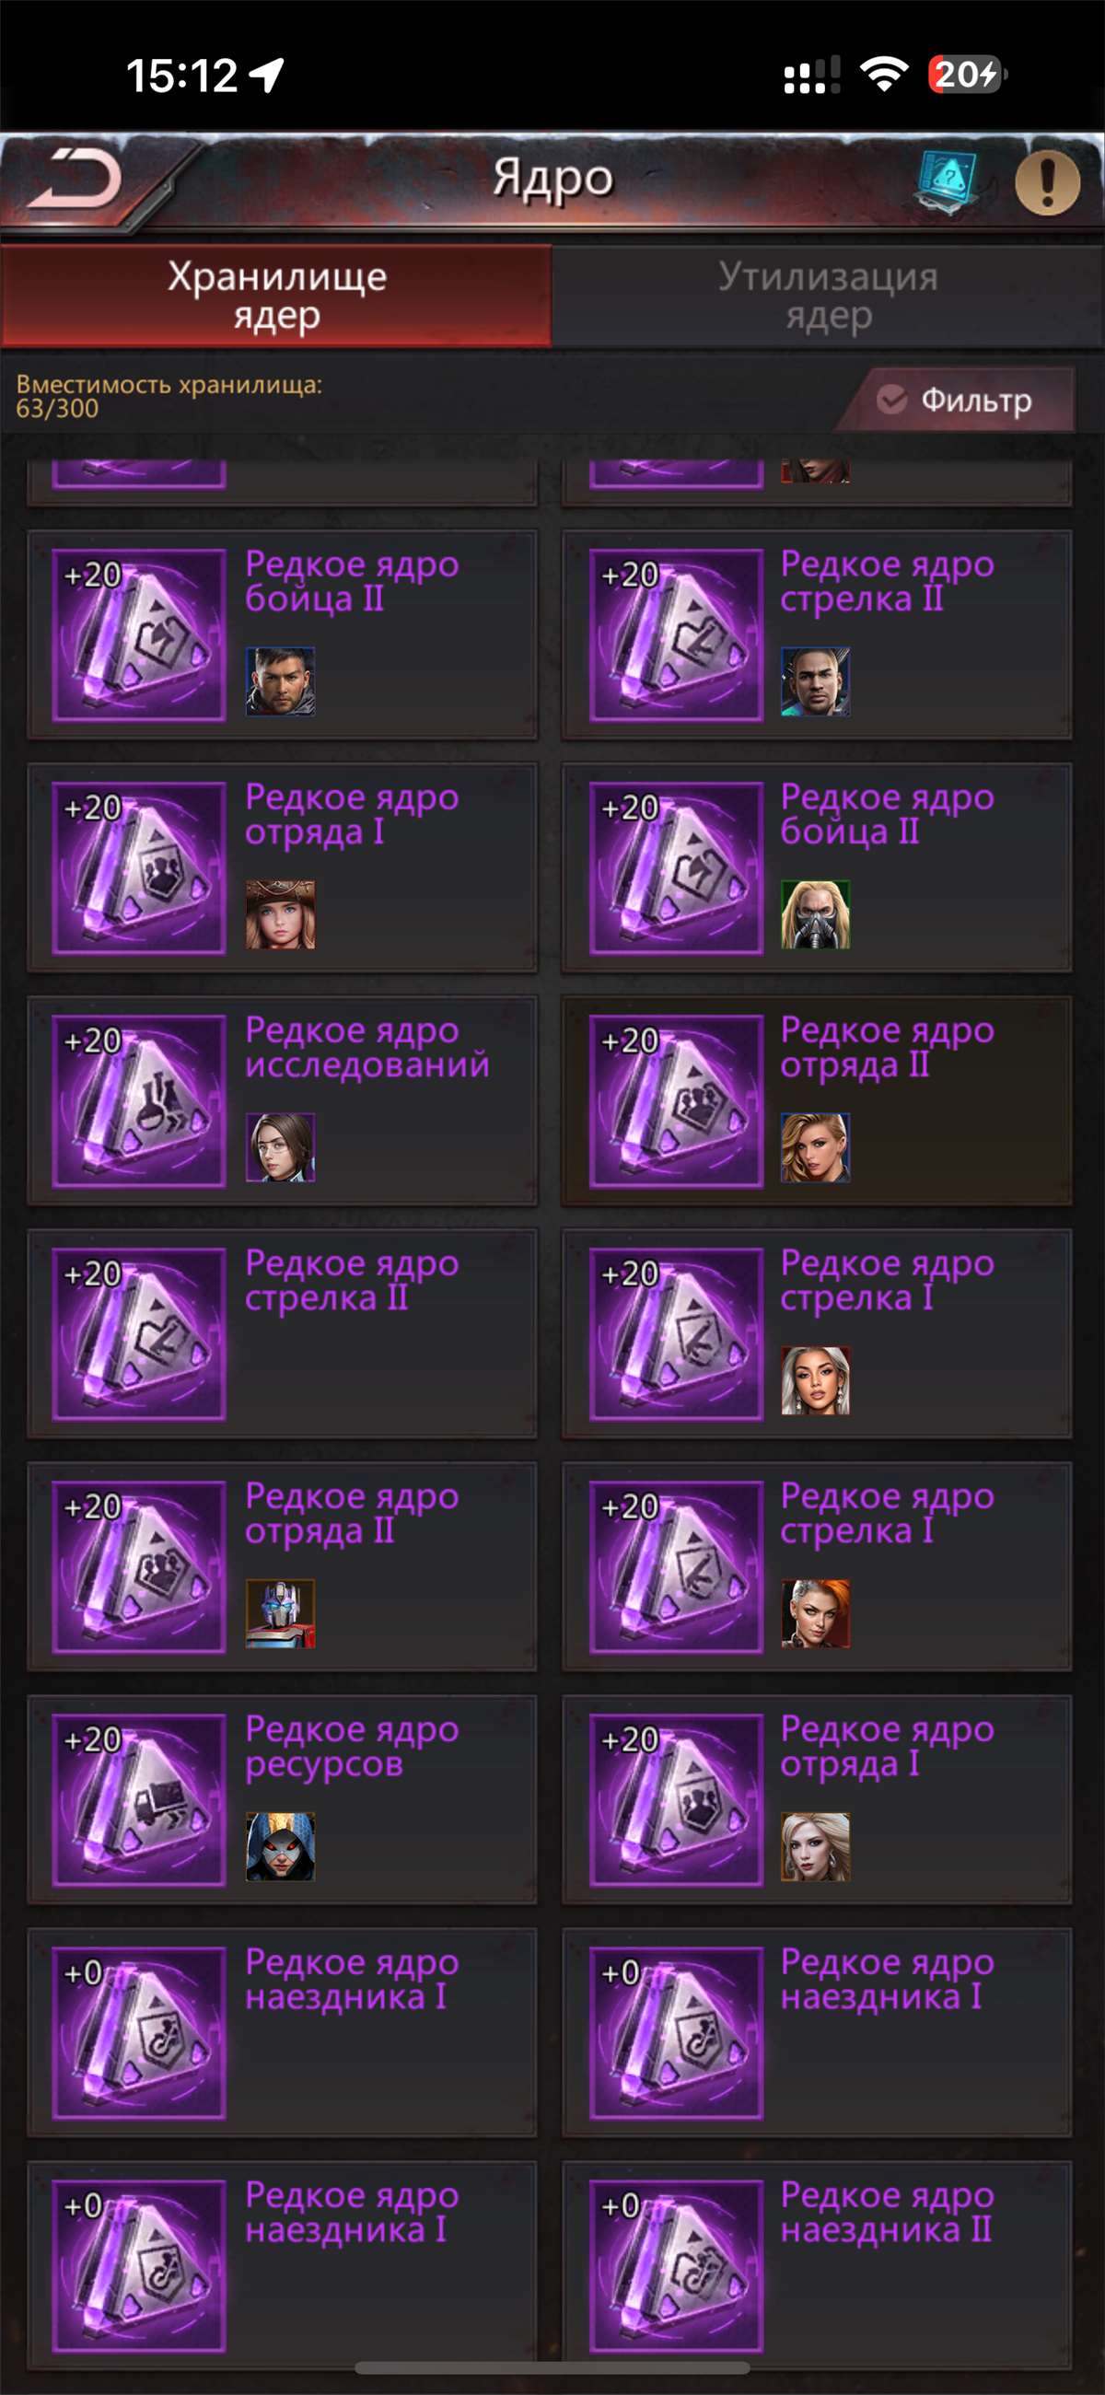Select the resource core truck icon

tap(140, 1800)
